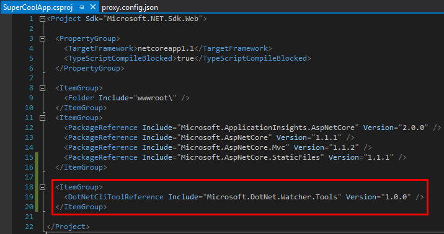Click Microsoft.AspNetCore.StaticFiles package name
Viewport: 444px width, 234px height.
251,157
